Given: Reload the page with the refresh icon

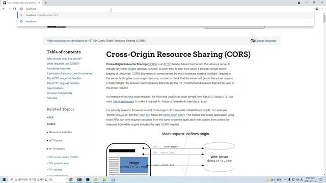Looking at the screenshot, I should [x=15, y=9].
